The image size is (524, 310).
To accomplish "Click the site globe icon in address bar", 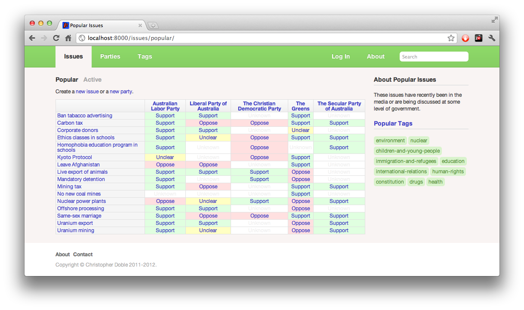I will pos(82,38).
